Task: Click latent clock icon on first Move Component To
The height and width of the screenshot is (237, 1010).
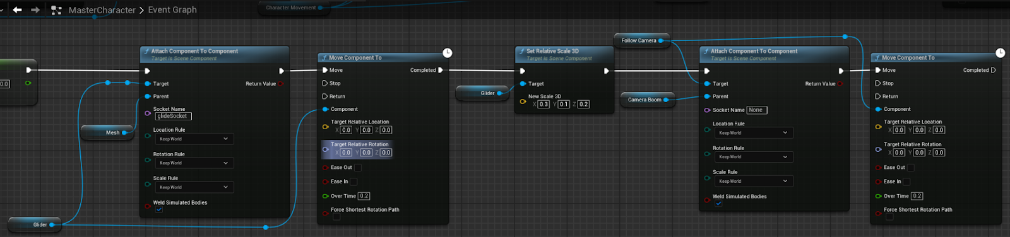Action: [447, 53]
